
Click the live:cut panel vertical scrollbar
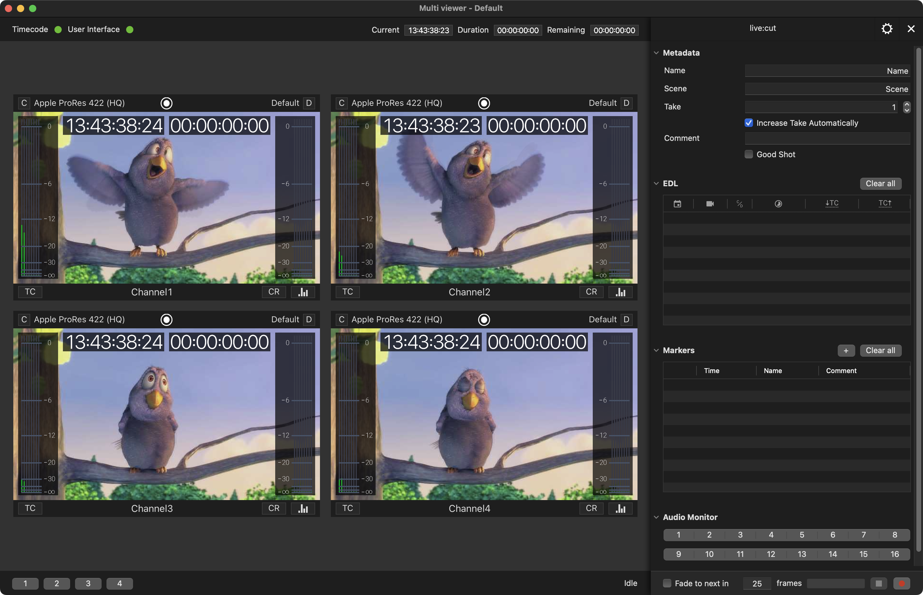click(x=919, y=299)
